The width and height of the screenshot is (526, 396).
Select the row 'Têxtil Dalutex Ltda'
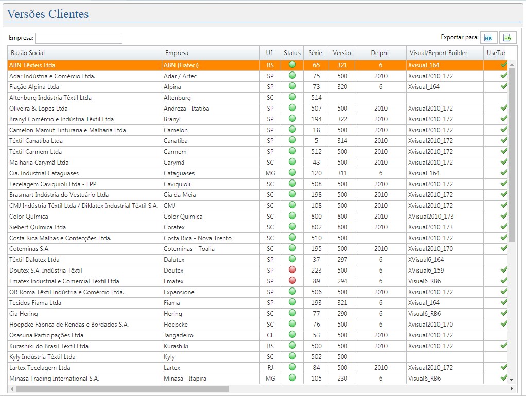tap(257, 260)
